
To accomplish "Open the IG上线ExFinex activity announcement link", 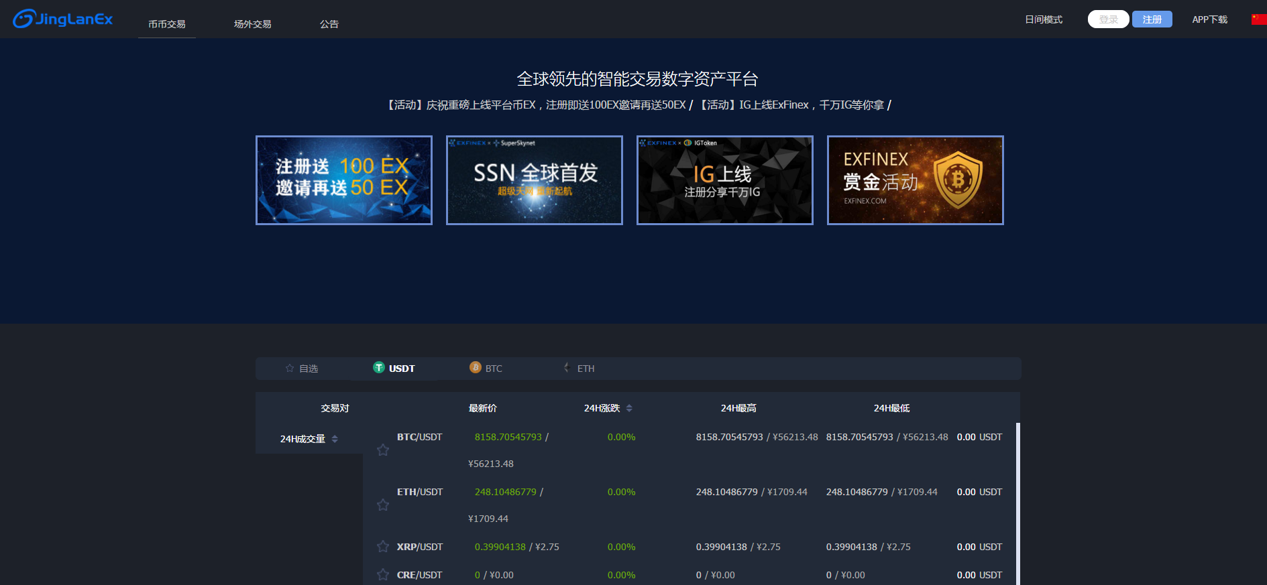I will pos(791,105).
